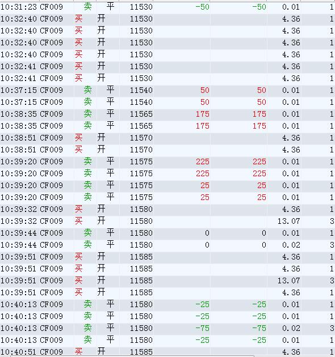This screenshot has width=335, height=357.
Task: Select the 10:39:32 buy row with fee 4.36
Action: click(167, 209)
